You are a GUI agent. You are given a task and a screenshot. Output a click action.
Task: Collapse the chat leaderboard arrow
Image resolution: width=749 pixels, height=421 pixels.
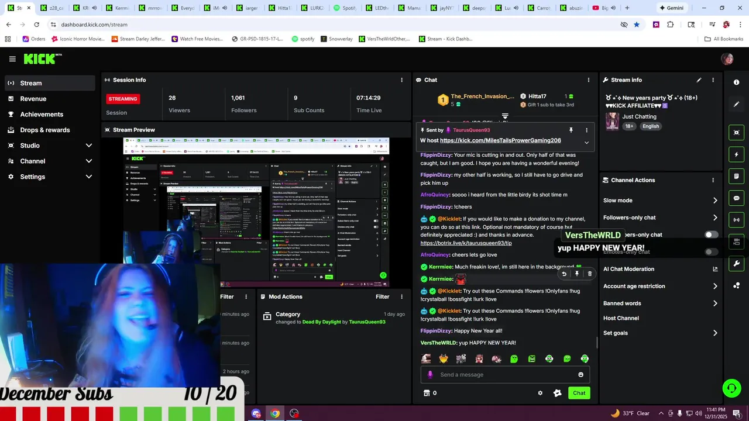click(x=505, y=116)
